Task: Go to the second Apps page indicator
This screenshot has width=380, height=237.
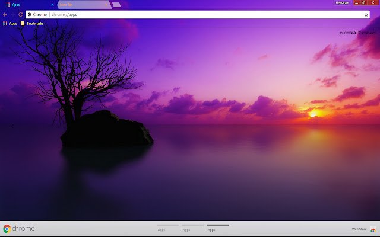Action: 193,228
